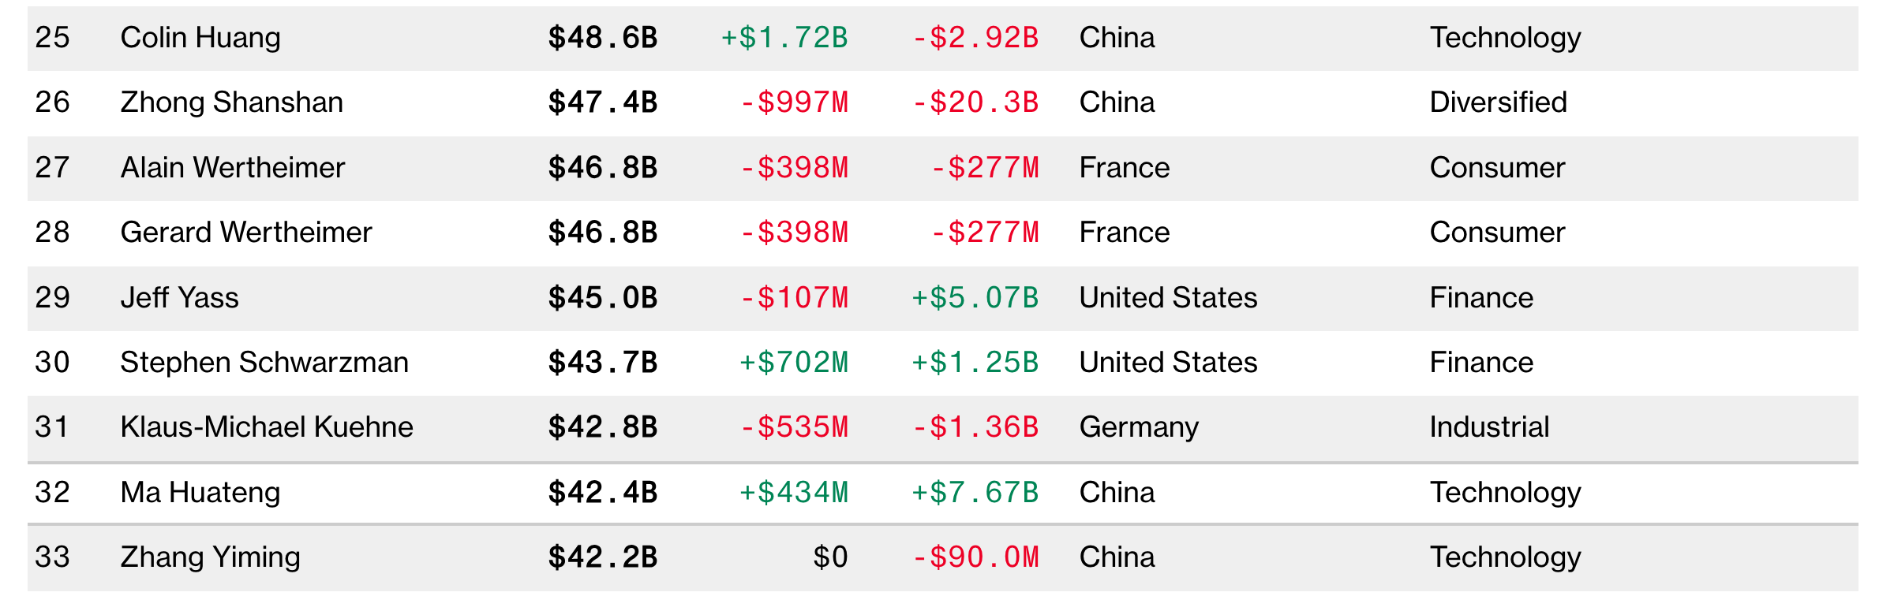Click Diversified industry for Zhong Shanshan
Image resolution: width=1894 pixels, height=596 pixels.
coord(1498,102)
